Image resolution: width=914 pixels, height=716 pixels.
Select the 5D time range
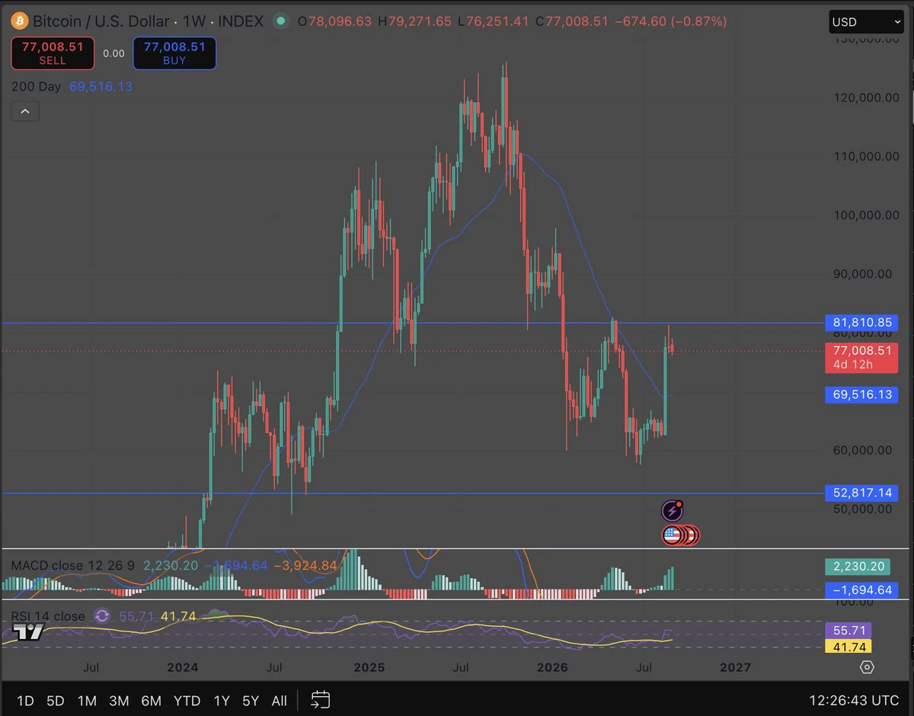[56, 700]
